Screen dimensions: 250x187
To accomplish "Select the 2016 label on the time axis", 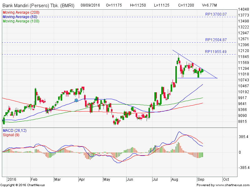I will pos(12,180).
